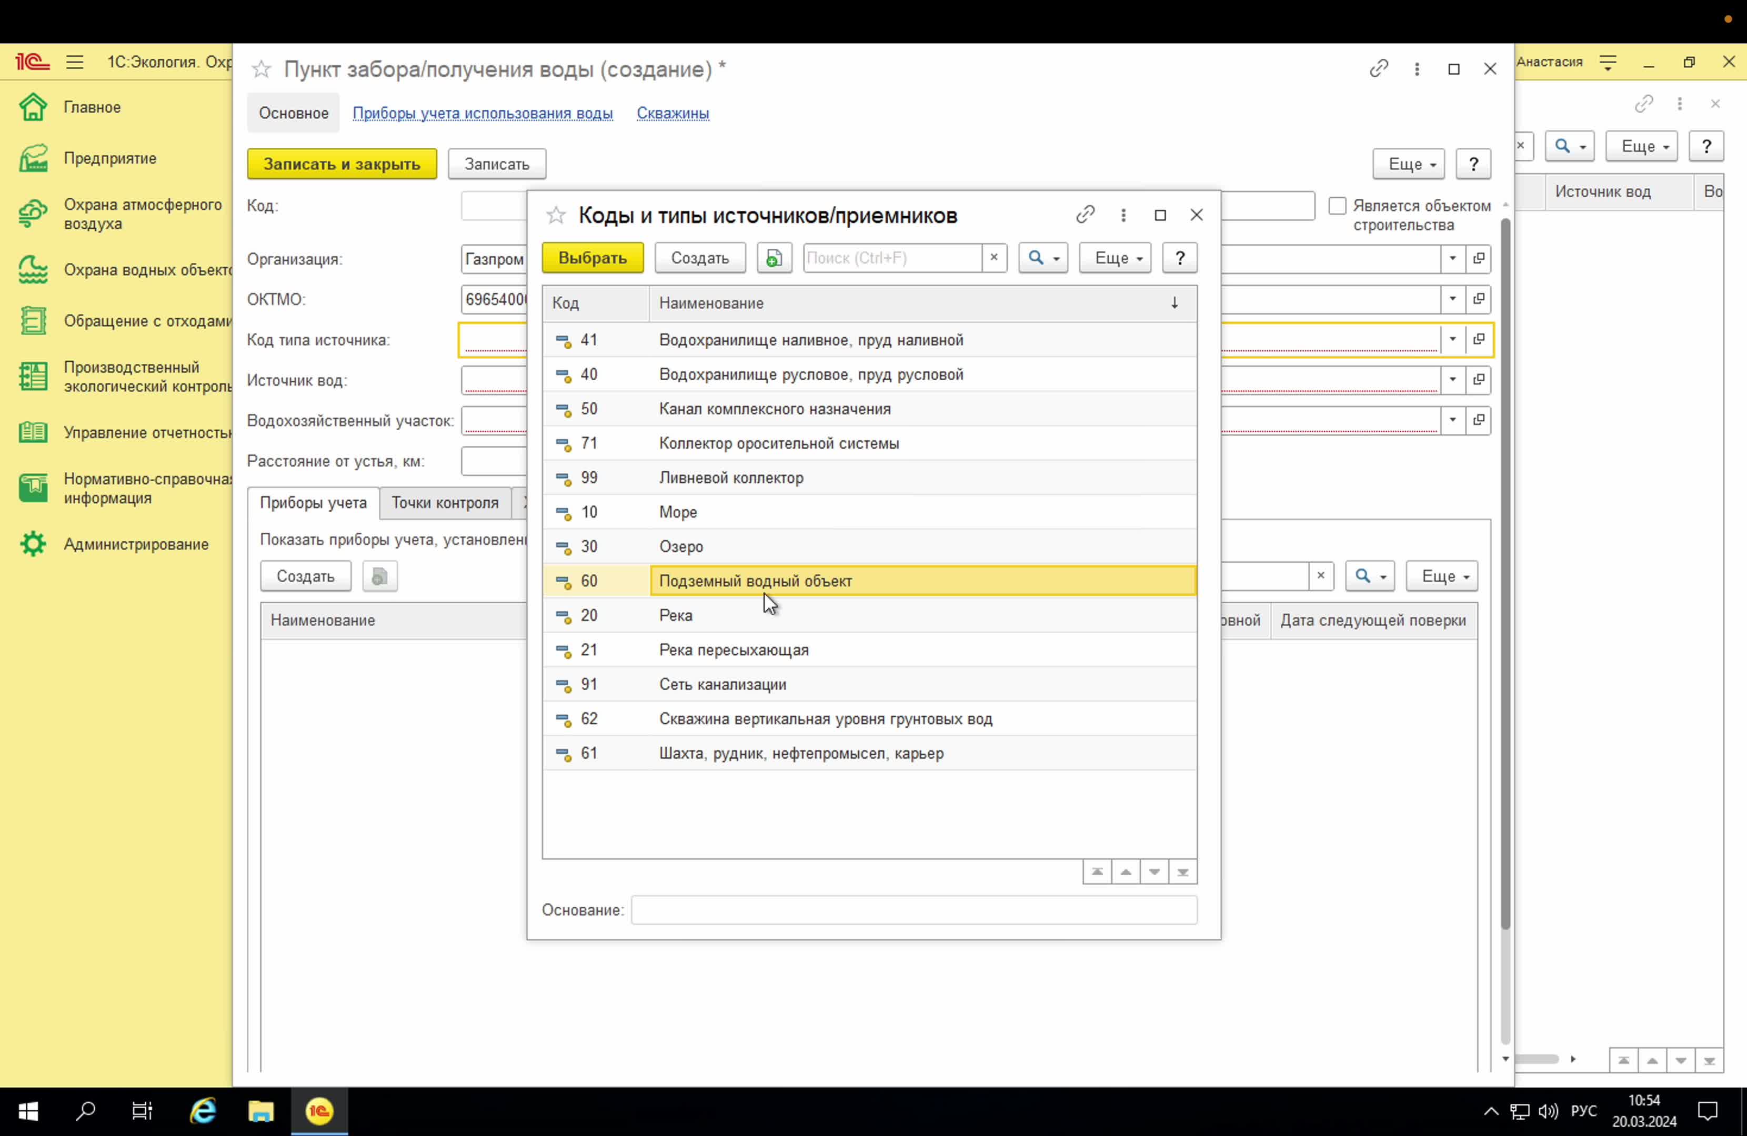
Task: Click Записать и закрыть button
Action: click(x=342, y=164)
